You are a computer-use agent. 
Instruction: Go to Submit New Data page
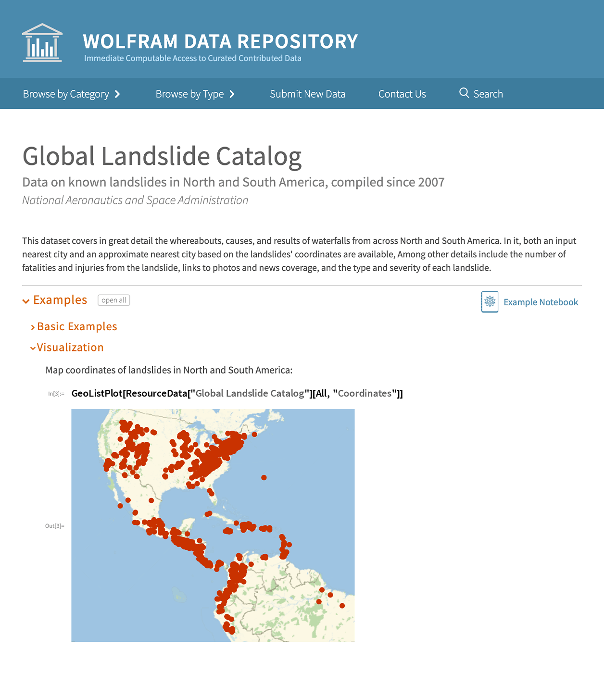(x=307, y=94)
